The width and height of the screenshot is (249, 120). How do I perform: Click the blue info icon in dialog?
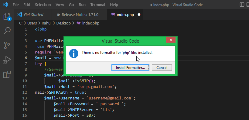coord(74,54)
